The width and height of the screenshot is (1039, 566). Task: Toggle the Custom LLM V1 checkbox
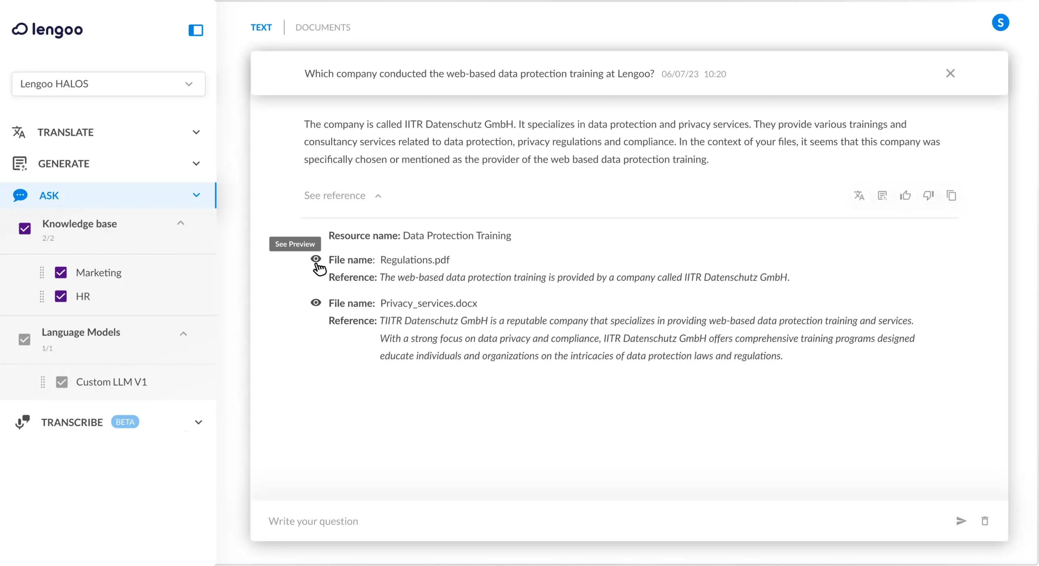pyautogui.click(x=62, y=382)
